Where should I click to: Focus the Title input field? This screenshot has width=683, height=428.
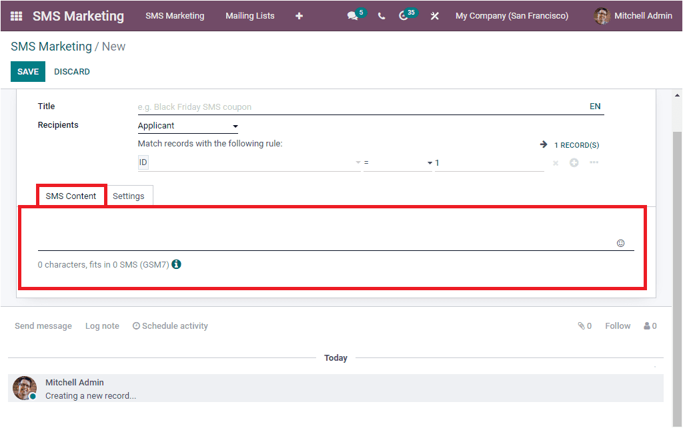(362, 107)
